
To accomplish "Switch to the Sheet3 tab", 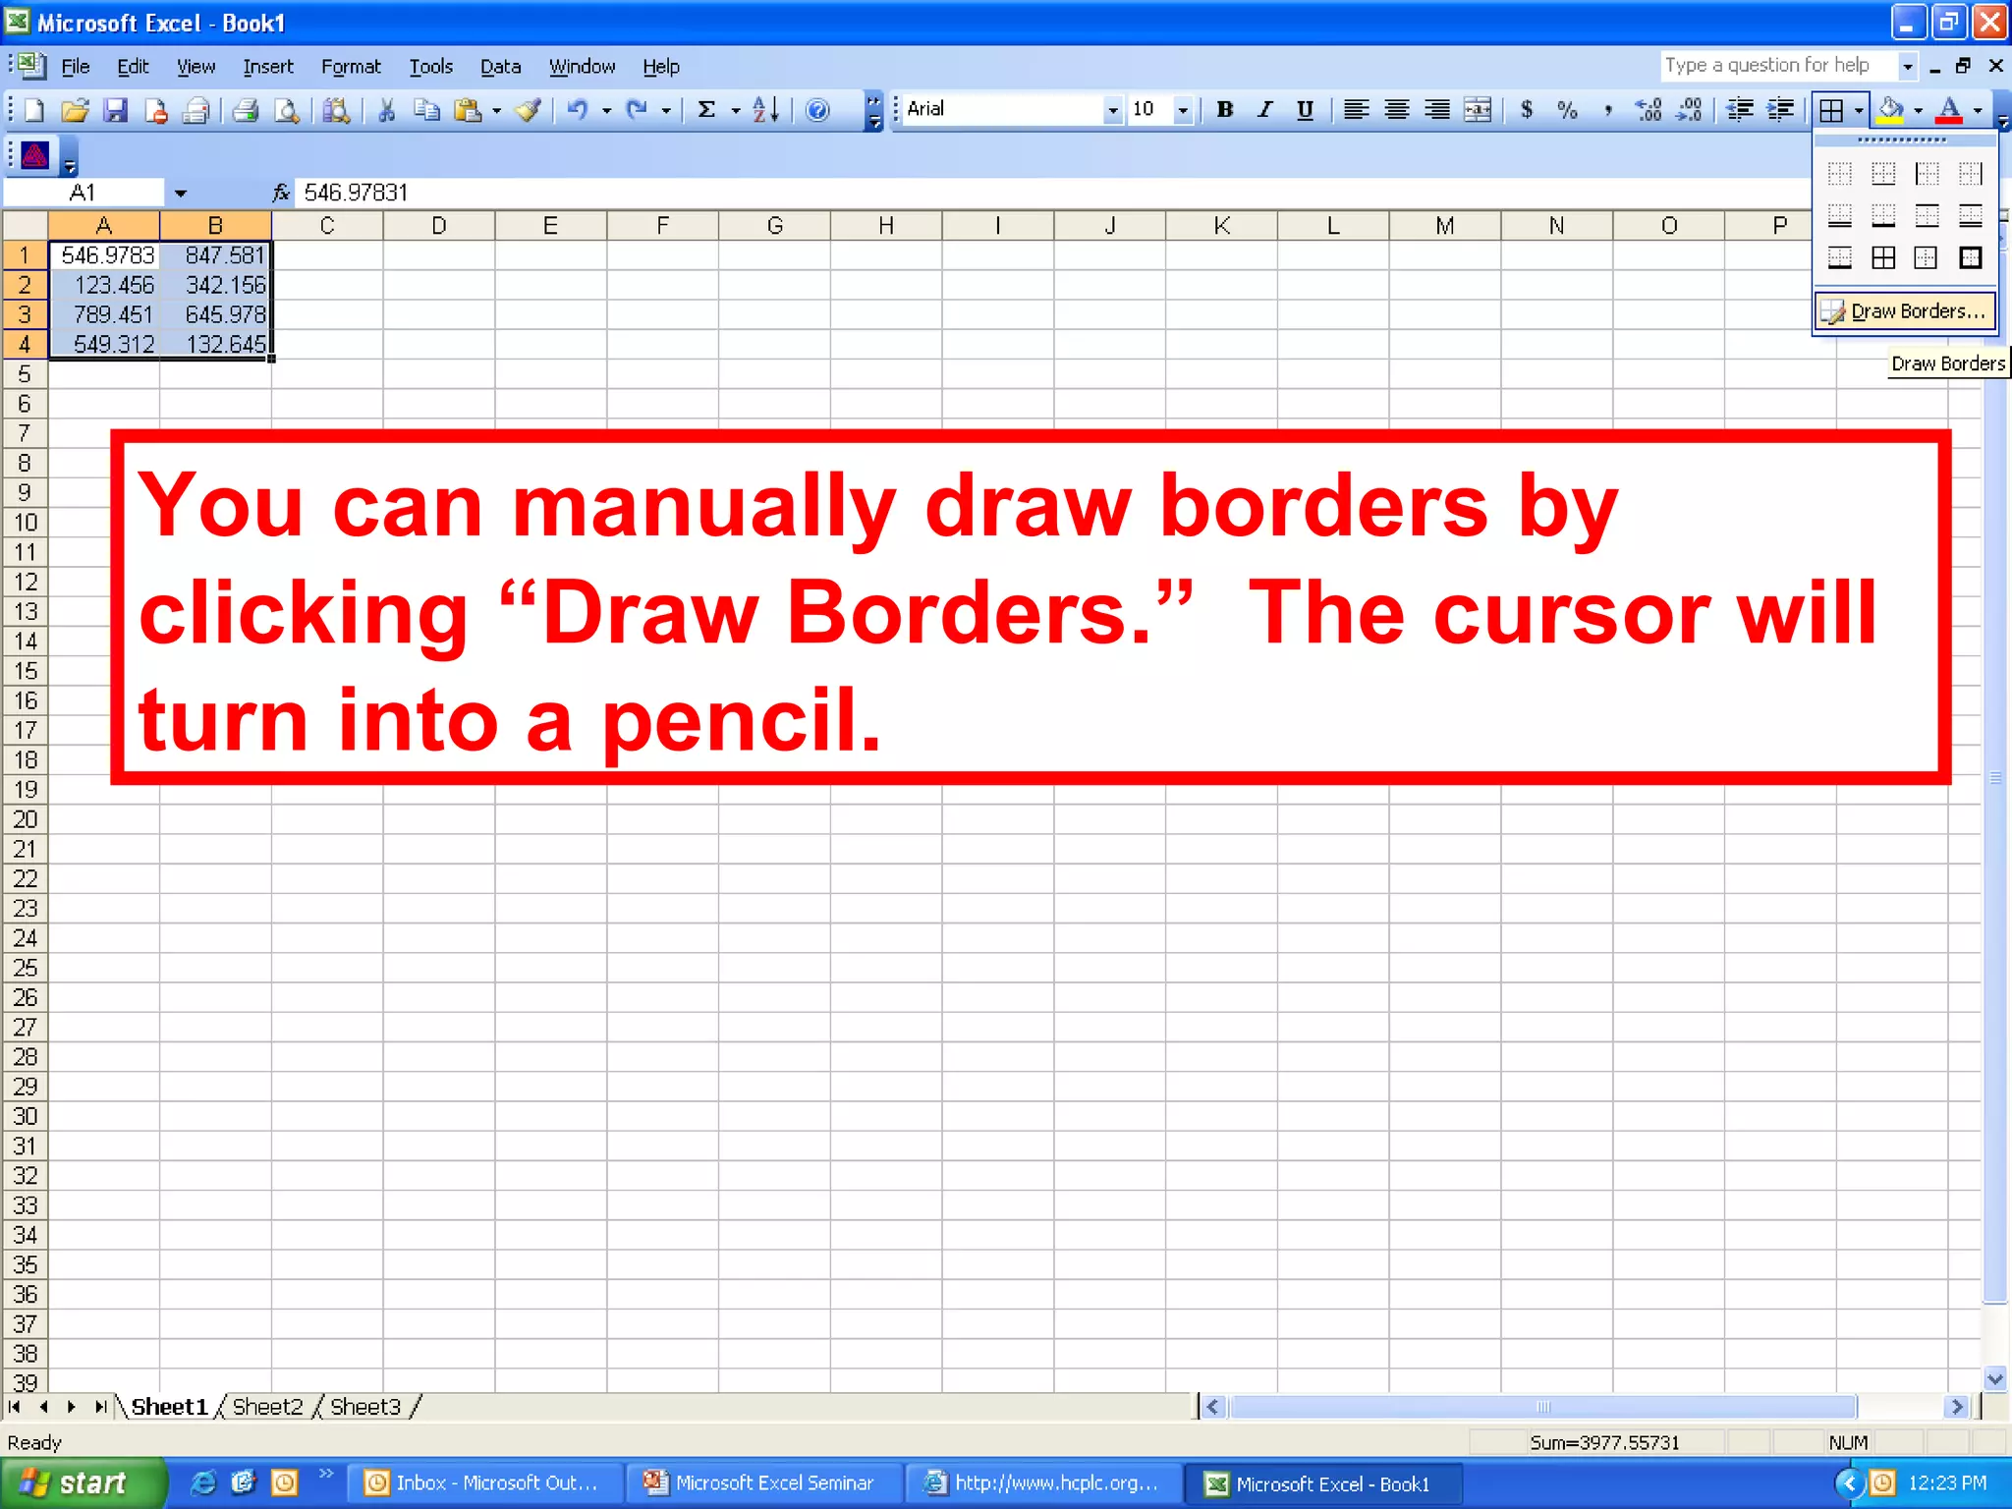I will [x=365, y=1407].
